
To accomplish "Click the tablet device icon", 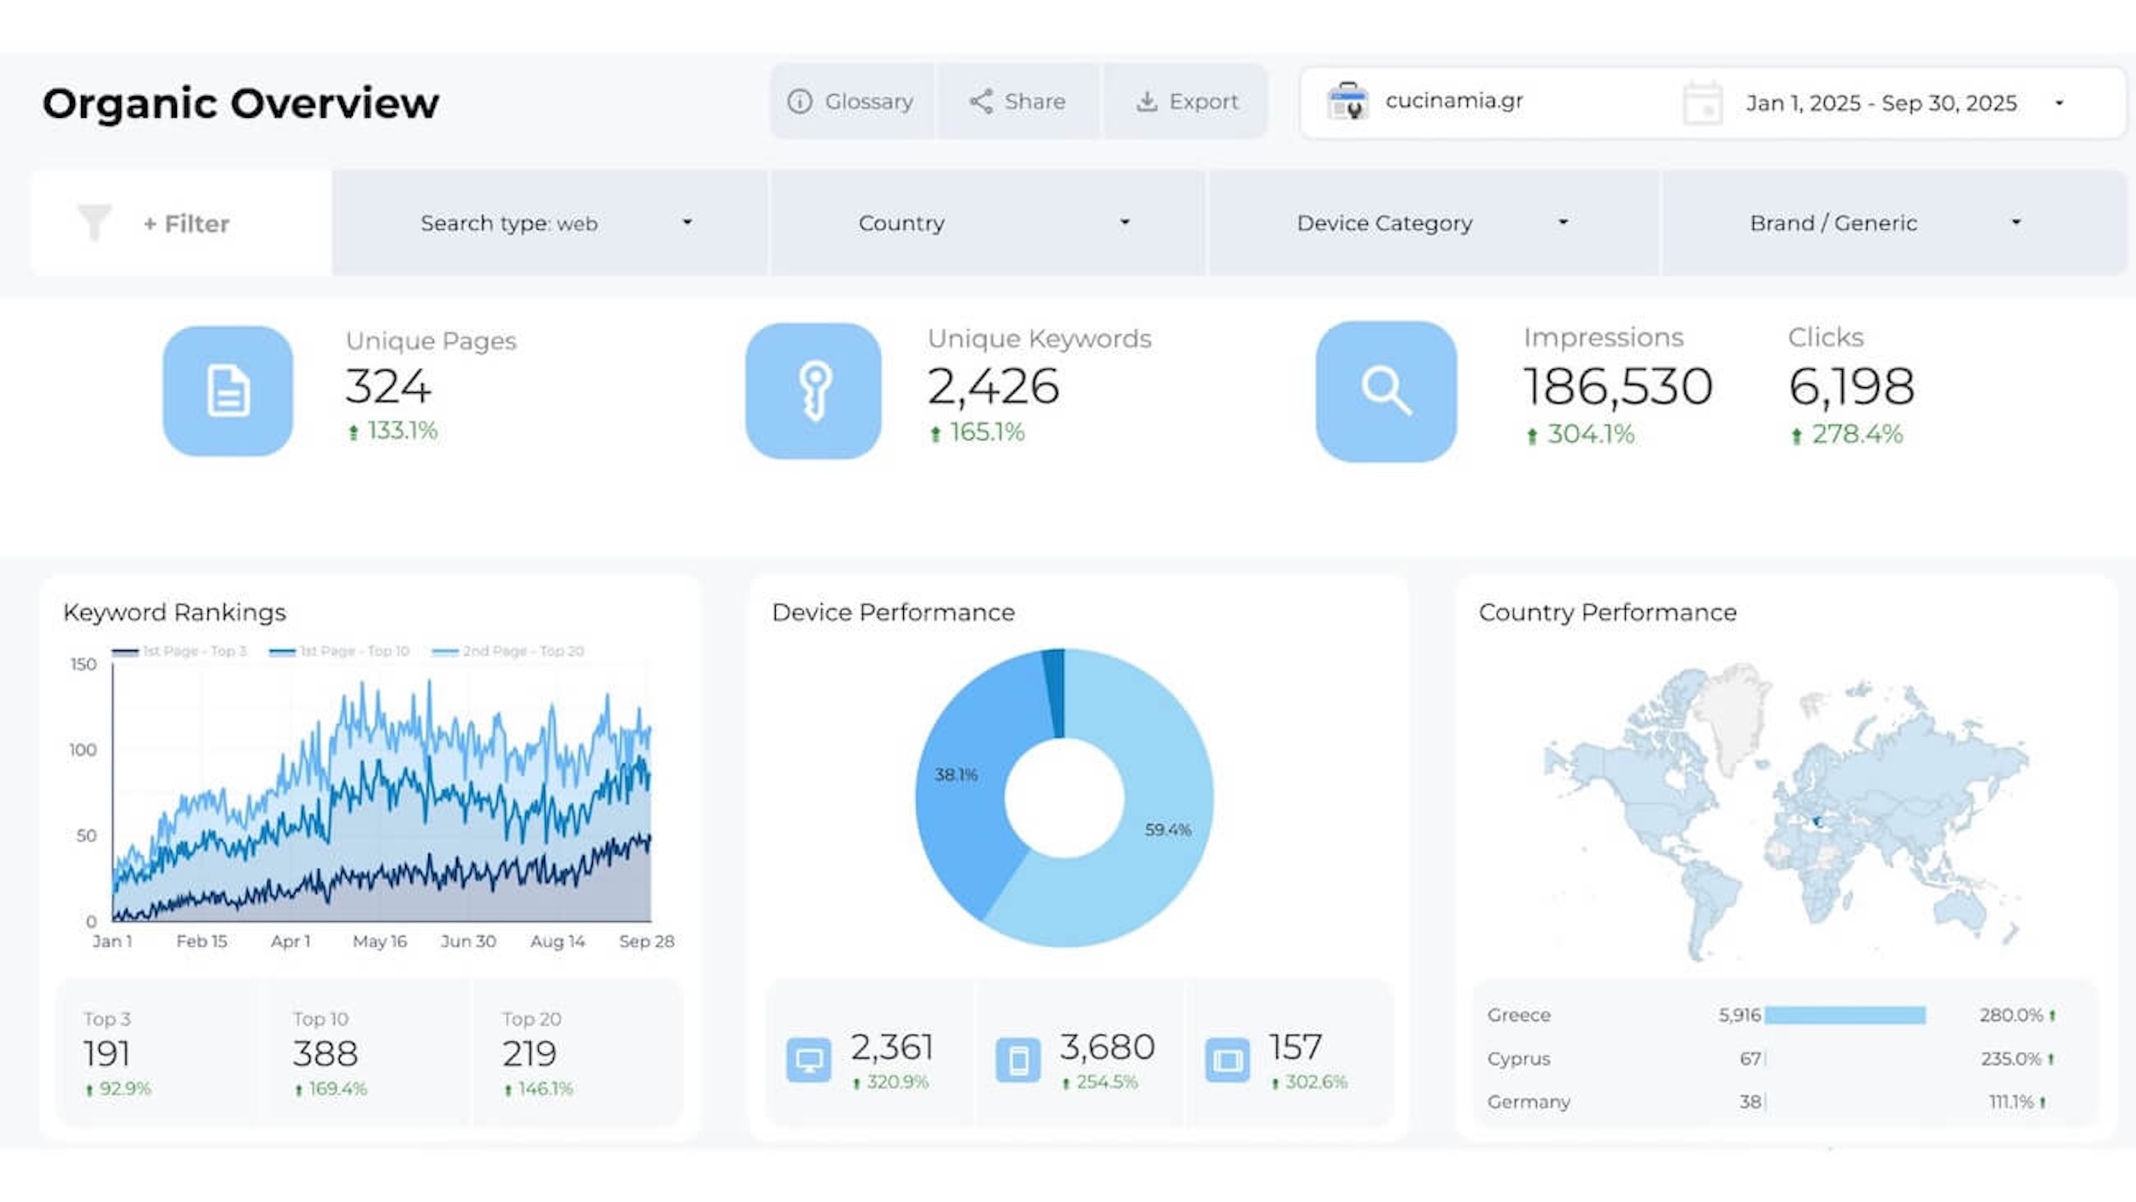I will pos(1227,1060).
